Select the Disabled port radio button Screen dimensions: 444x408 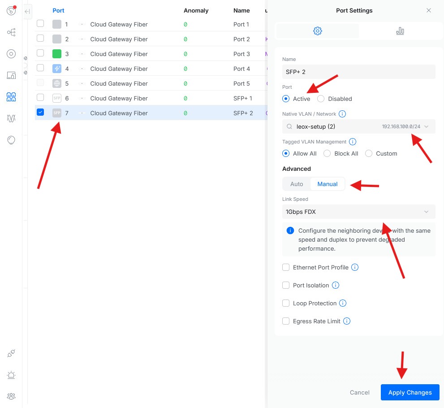click(x=321, y=99)
